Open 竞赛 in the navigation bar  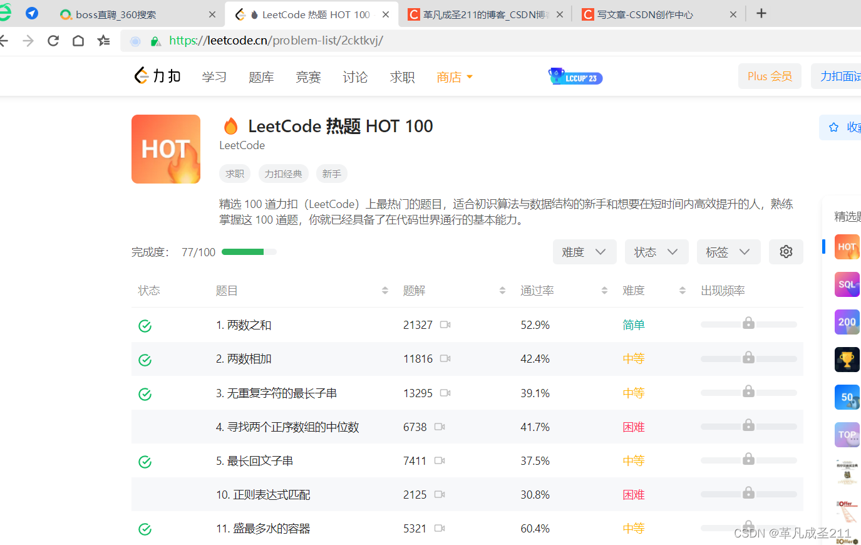308,77
